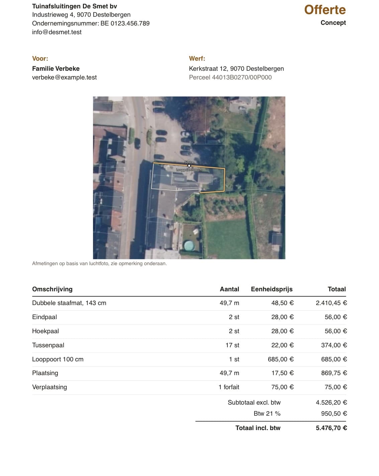379x476 pixels.
Task: Select the Eindpaal row description
Action: tap(44, 317)
